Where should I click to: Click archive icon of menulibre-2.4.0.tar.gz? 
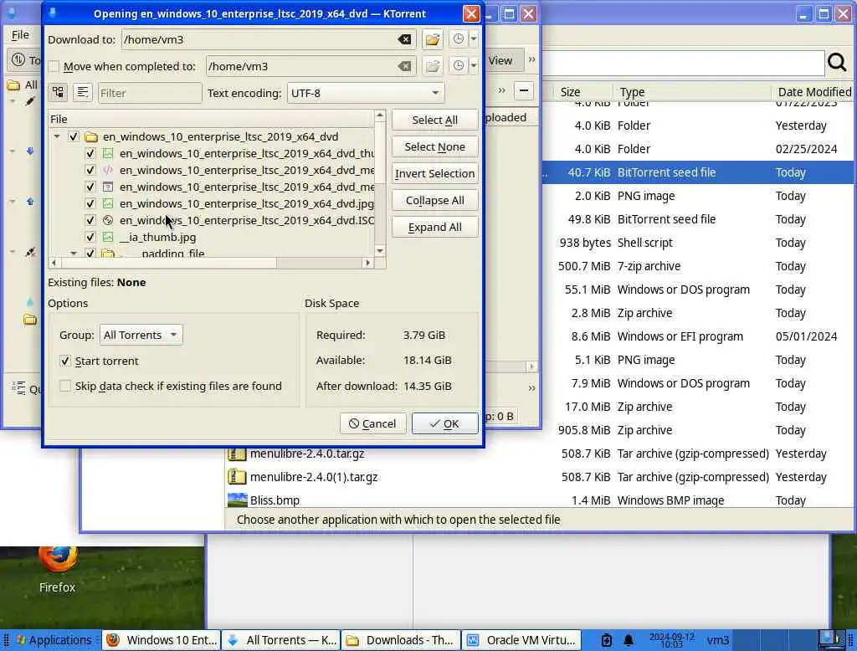237,454
